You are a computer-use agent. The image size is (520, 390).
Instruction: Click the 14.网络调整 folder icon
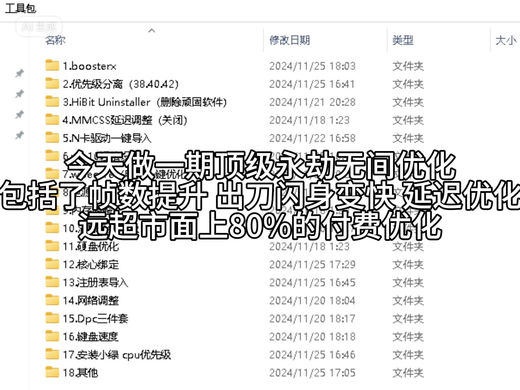52,300
